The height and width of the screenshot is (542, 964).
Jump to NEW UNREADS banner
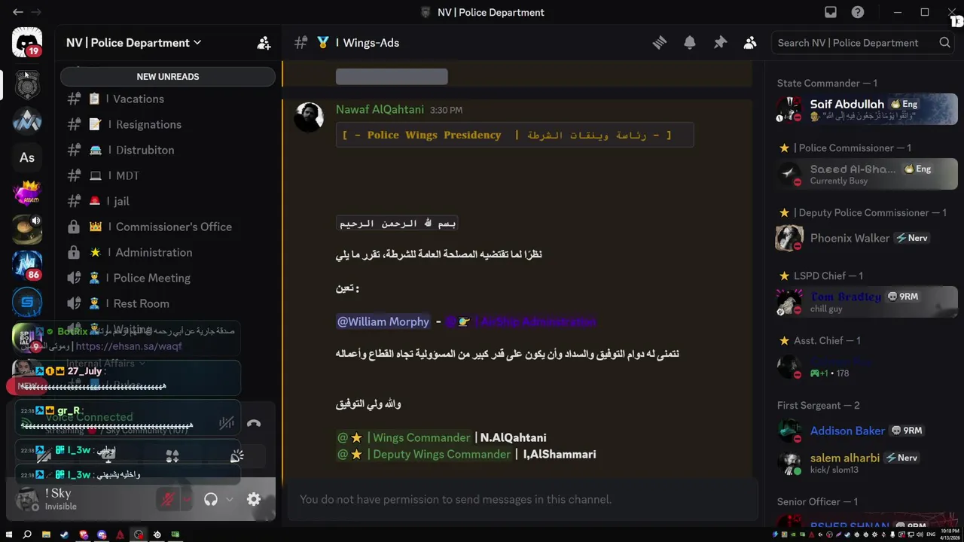click(168, 77)
